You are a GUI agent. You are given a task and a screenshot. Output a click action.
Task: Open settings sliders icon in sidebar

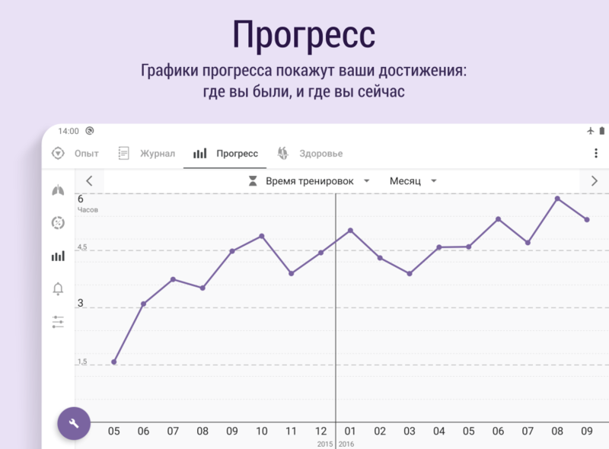(58, 322)
